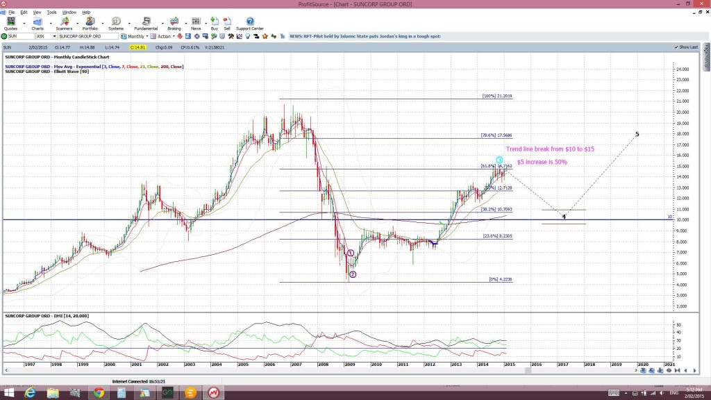The height and width of the screenshot is (400, 711).
Task: Step chart left with small left arrow
Action: point(685,370)
